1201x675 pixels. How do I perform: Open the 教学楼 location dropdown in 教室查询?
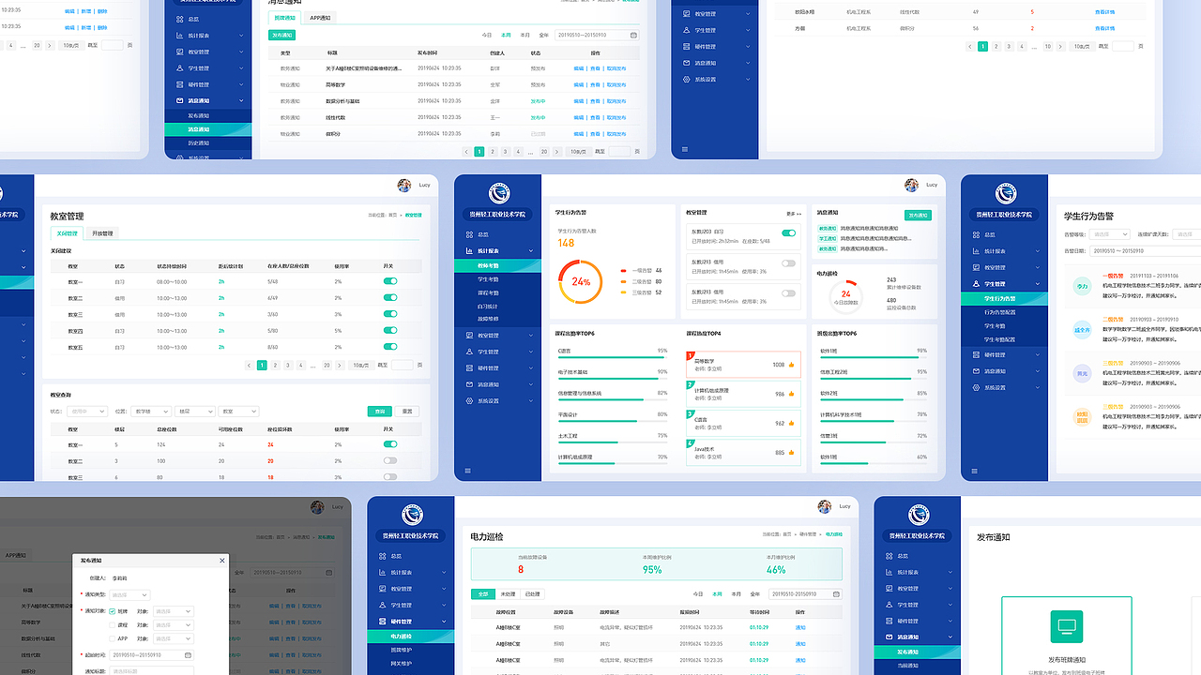pyautogui.click(x=153, y=411)
